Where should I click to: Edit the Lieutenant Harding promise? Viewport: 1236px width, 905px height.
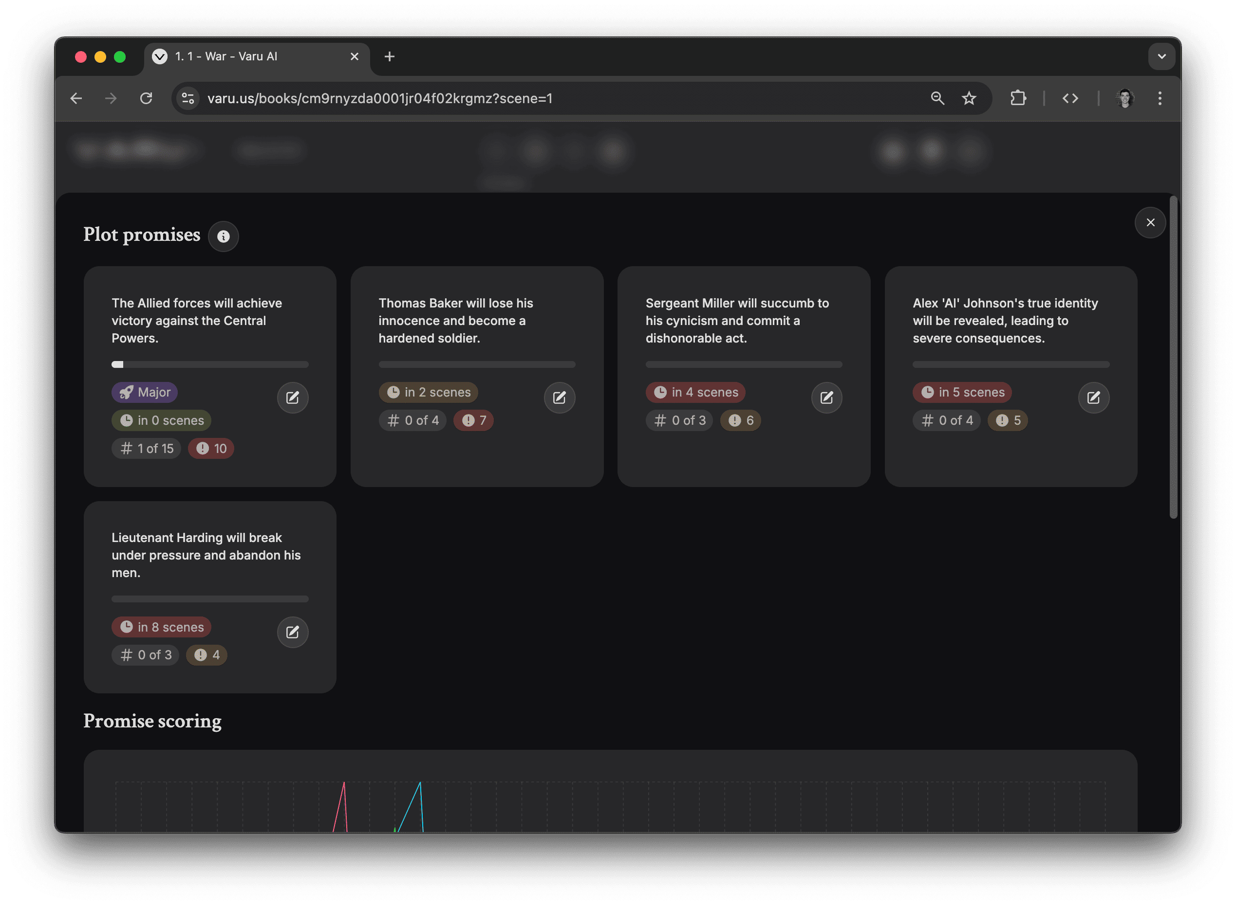293,632
